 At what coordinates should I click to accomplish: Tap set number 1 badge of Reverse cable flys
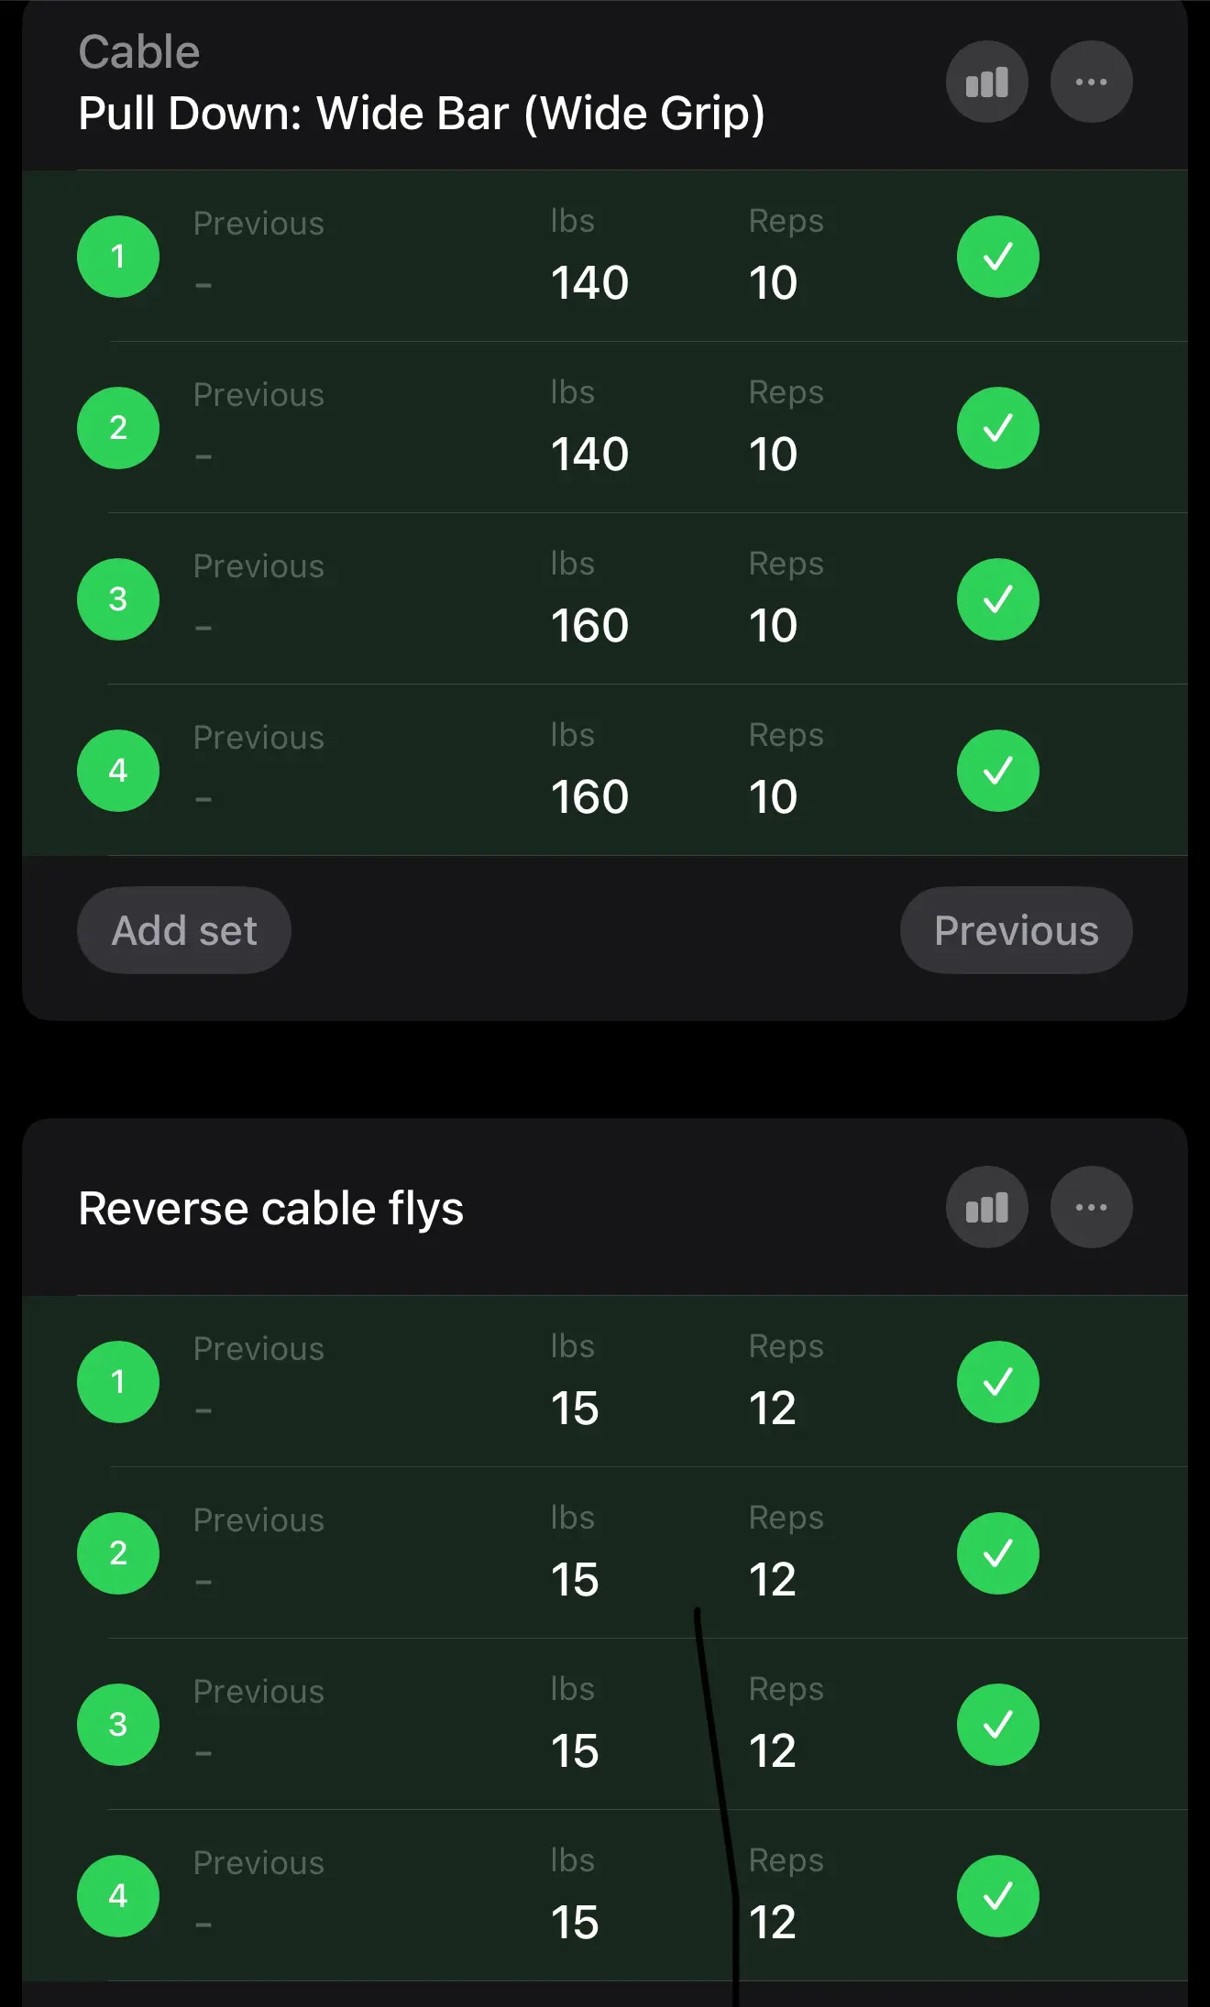tap(118, 1382)
